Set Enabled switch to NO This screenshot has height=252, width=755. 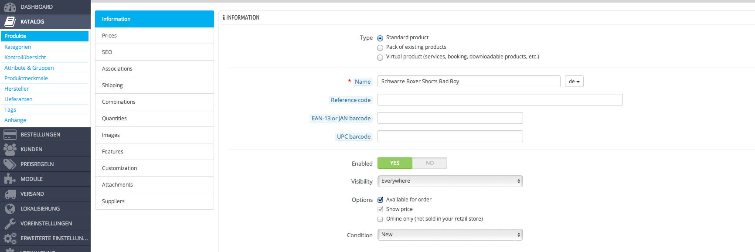pyautogui.click(x=429, y=163)
